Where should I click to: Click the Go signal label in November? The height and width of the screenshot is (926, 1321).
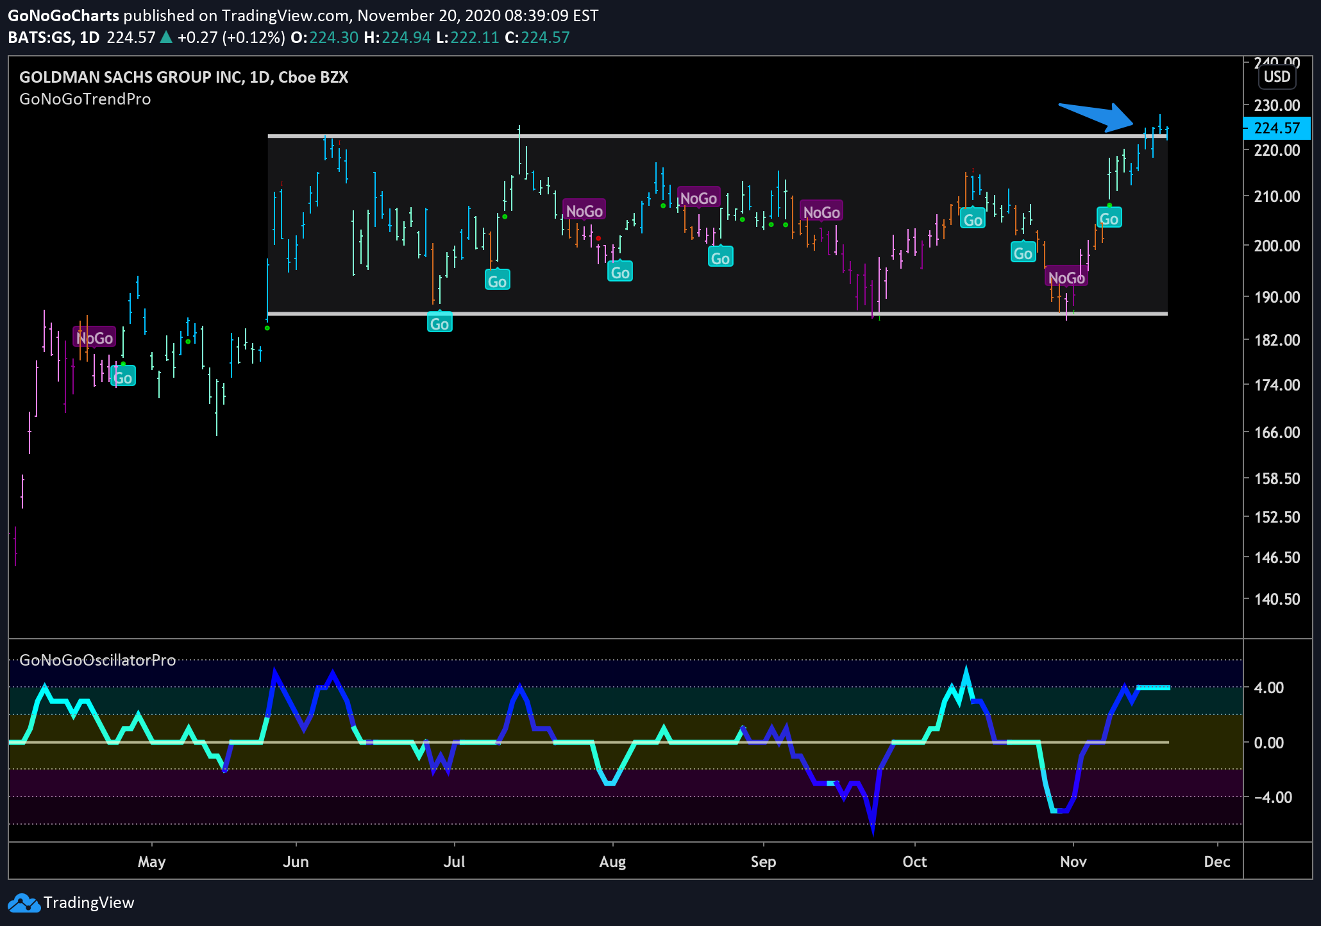[1109, 219]
